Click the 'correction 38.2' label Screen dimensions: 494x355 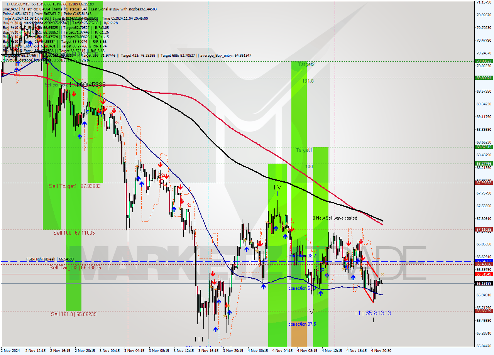[302, 255]
